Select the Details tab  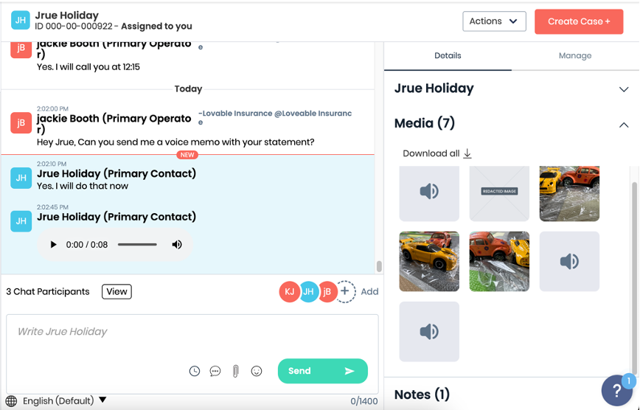(448, 56)
